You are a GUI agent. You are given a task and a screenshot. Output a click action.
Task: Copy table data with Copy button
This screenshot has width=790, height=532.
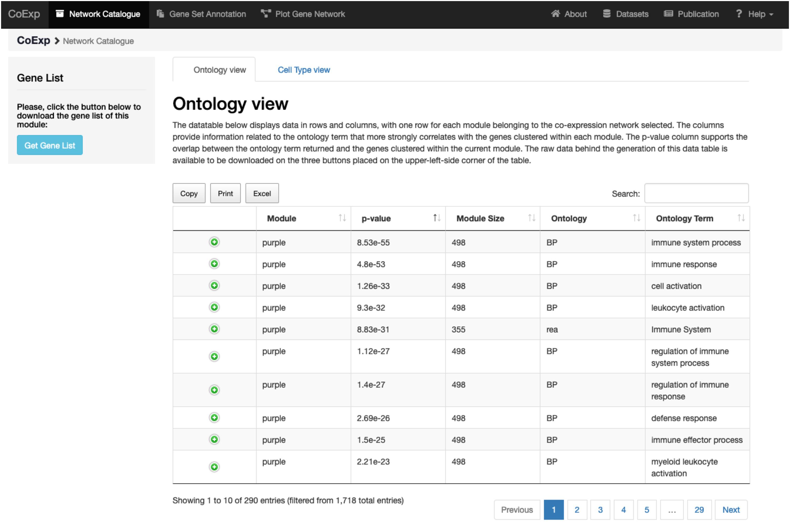point(189,193)
